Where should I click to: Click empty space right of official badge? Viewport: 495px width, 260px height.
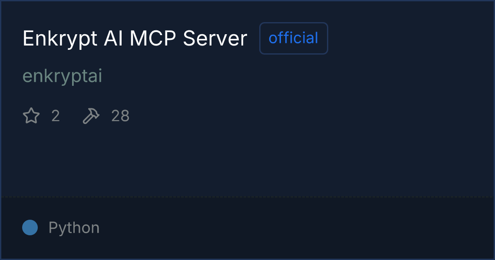[410, 38]
